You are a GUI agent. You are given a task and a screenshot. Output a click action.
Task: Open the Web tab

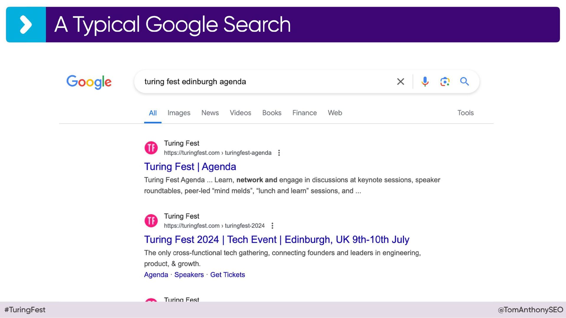pos(335,113)
